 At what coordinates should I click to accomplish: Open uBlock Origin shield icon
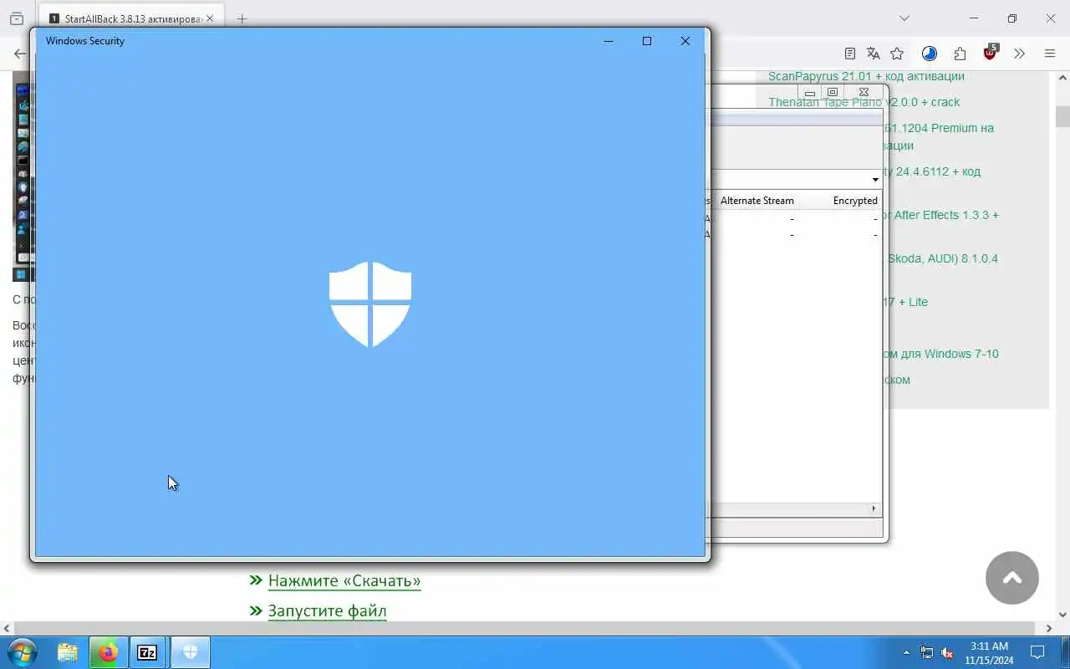point(991,53)
